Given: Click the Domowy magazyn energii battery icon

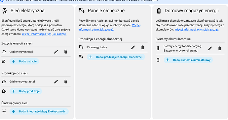Looking at the screenshot, I should (159, 11).
